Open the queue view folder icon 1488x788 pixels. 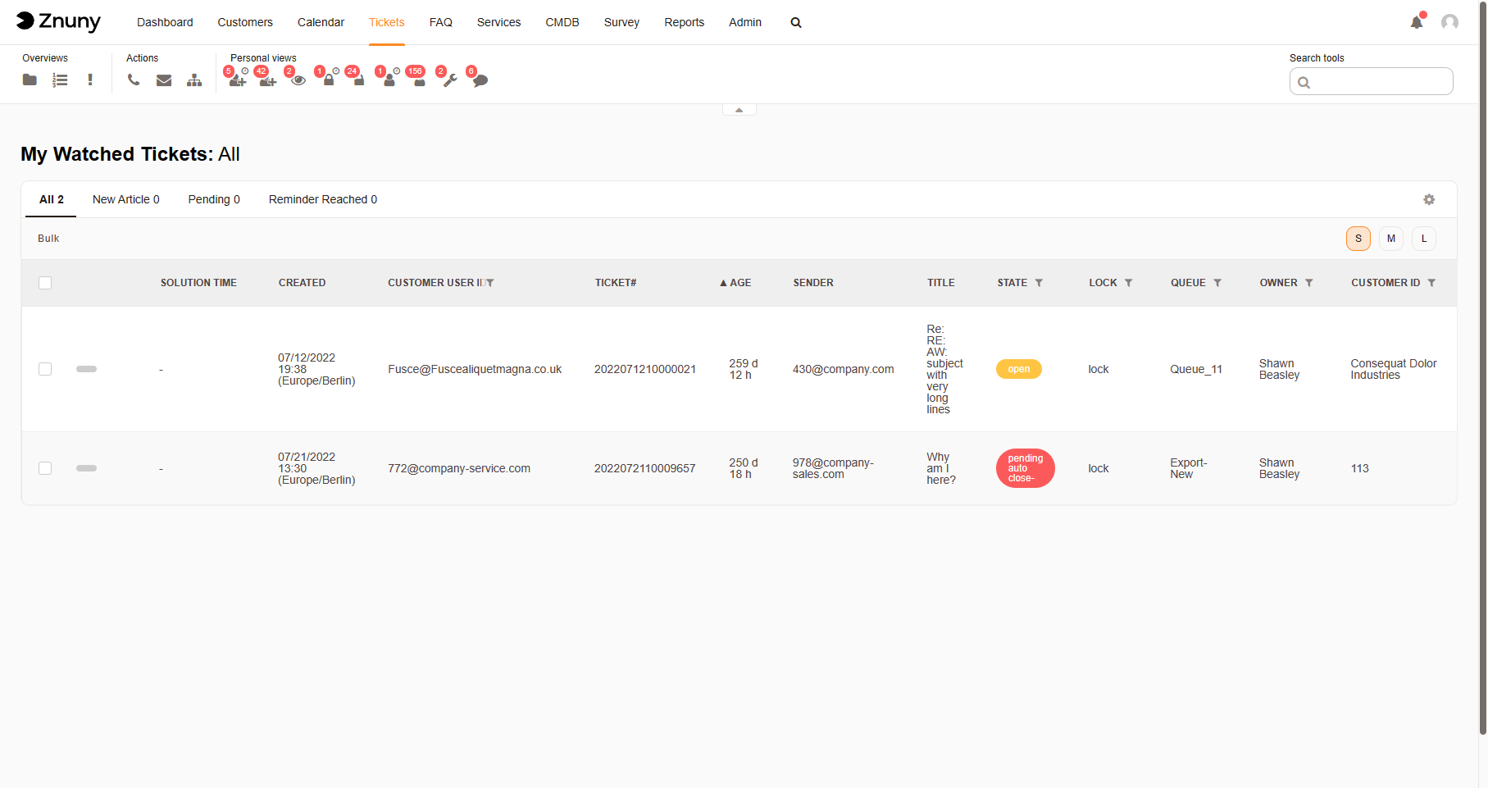[x=30, y=80]
